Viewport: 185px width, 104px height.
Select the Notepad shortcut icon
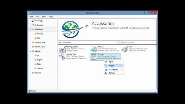(93, 49)
